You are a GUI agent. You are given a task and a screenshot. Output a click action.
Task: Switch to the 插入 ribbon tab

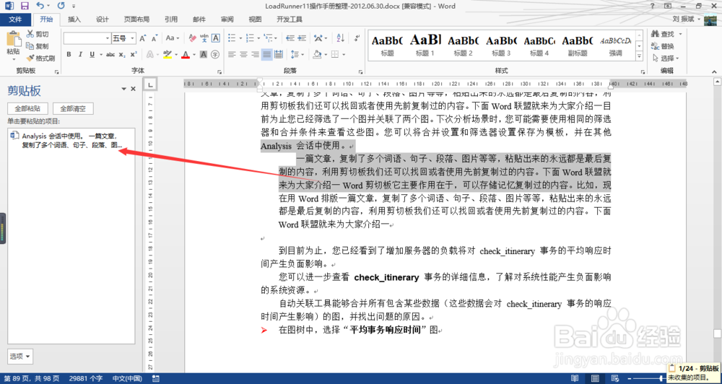tap(74, 19)
